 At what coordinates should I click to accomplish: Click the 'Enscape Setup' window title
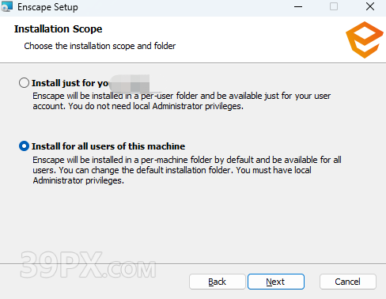pyautogui.click(x=47, y=7)
